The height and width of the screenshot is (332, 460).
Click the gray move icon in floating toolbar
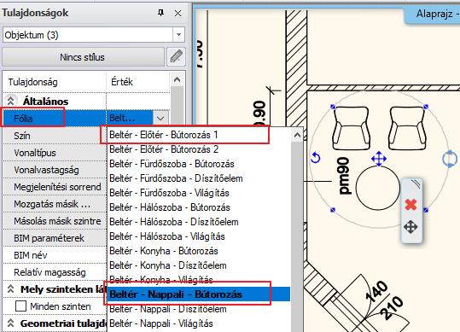pos(411,227)
